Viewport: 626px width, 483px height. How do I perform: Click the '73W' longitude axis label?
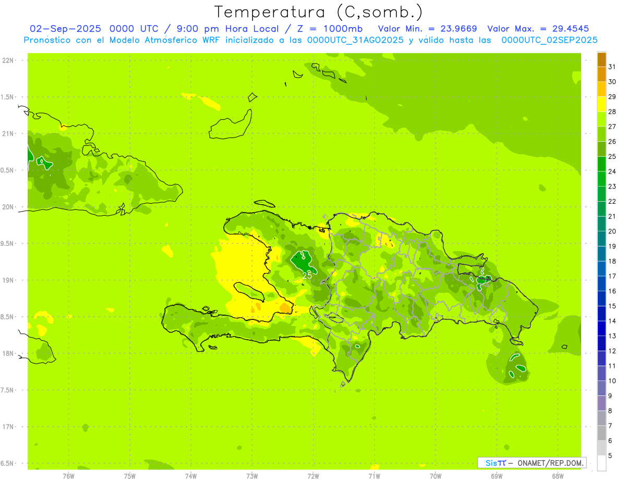tap(252, 476)
